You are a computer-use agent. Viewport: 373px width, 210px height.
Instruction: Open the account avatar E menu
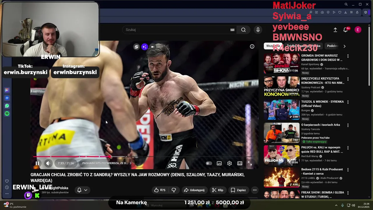click(x=358, y=30)
